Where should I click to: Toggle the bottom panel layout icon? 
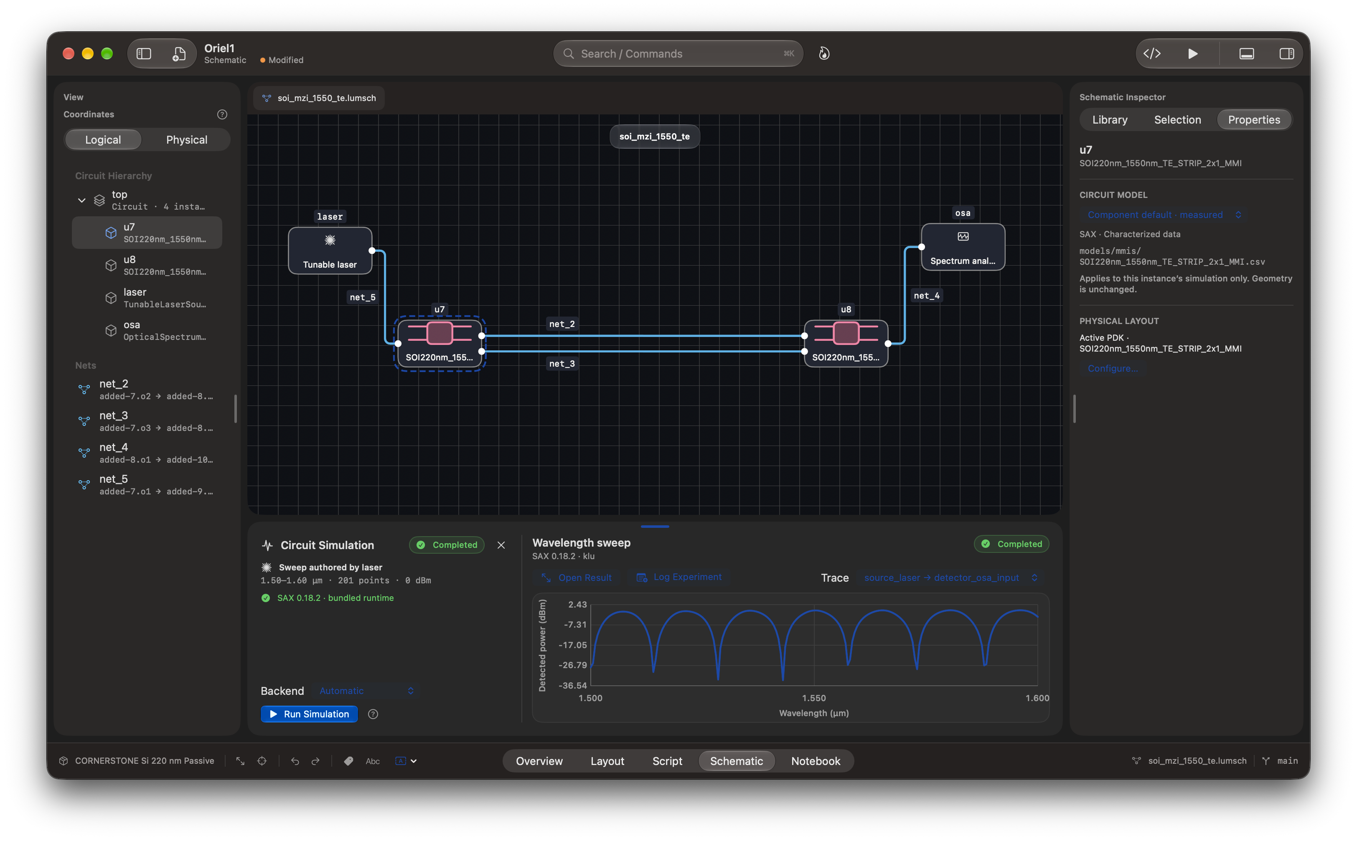click(x=1246, y=53)
